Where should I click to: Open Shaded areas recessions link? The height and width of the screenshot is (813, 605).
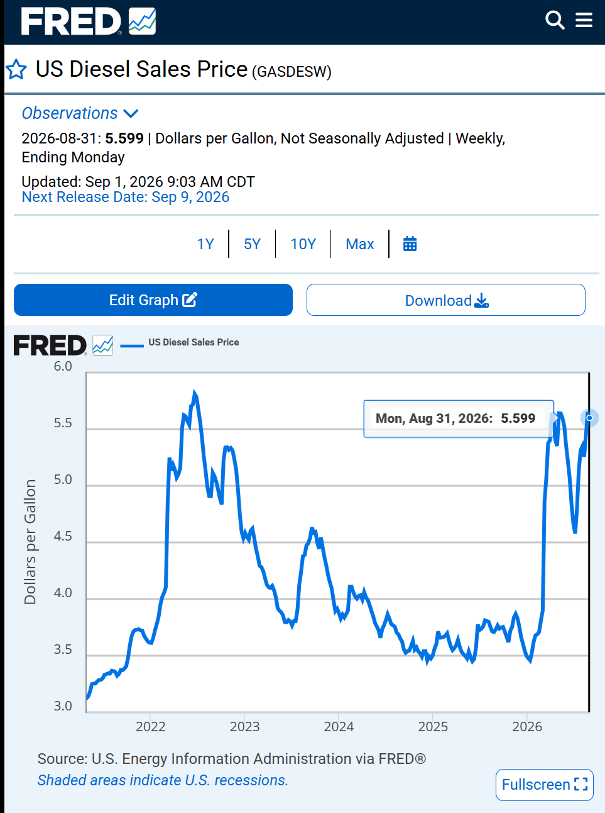(x=163, y=780)
